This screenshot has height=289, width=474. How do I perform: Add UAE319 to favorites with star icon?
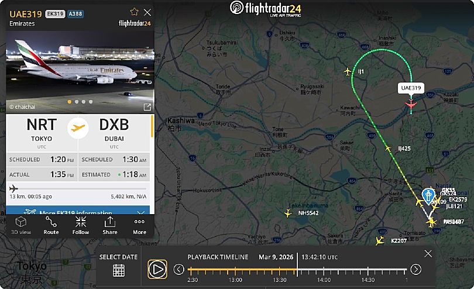134,12
